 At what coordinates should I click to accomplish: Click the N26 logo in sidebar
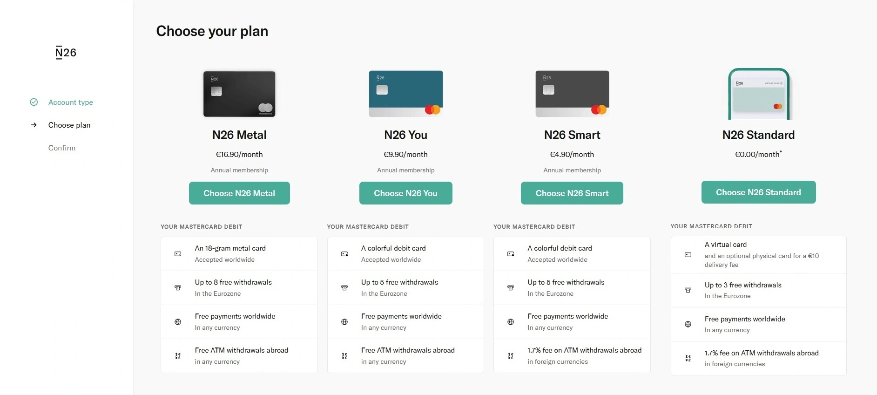(66, 53)
